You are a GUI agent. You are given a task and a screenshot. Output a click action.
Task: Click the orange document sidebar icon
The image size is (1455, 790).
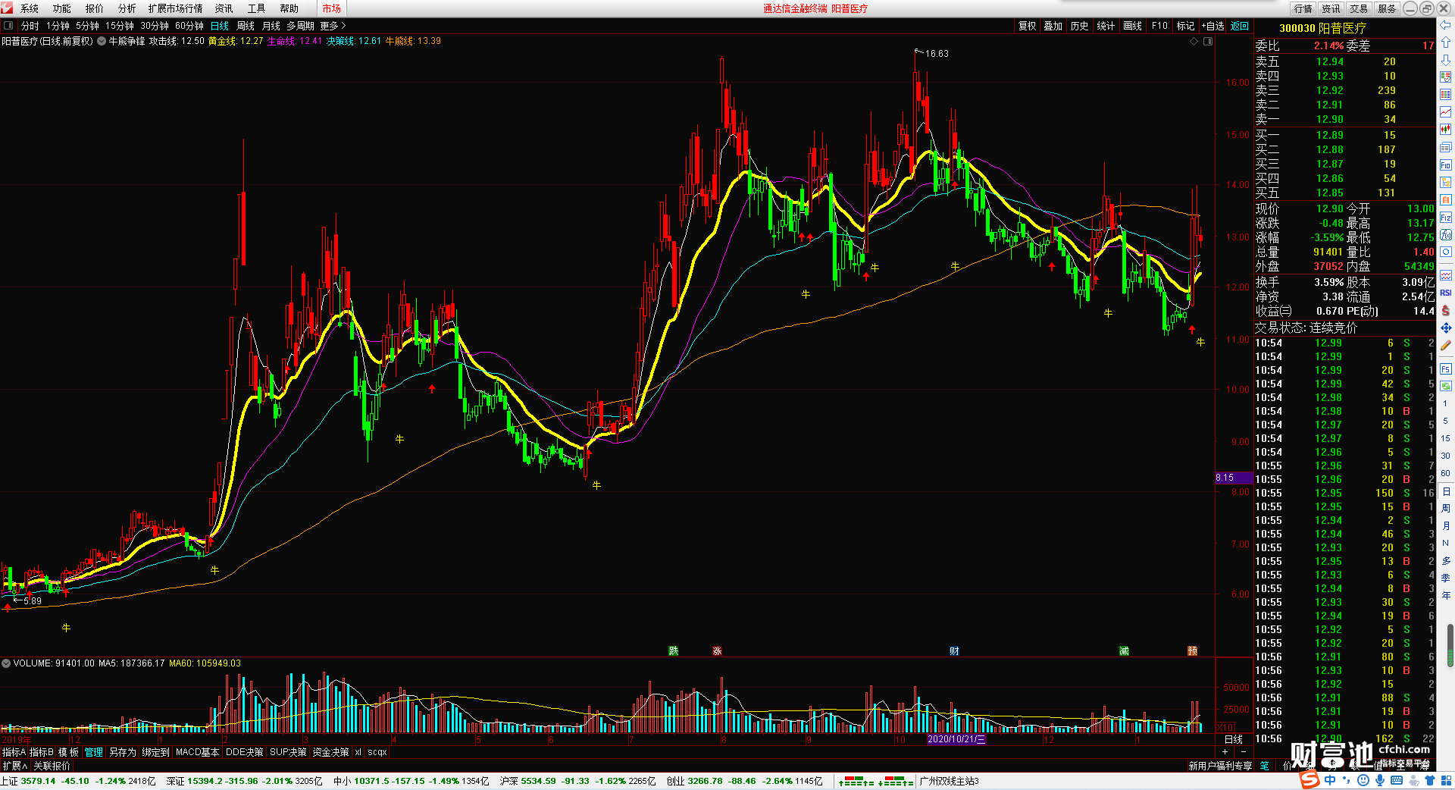tap(1445, 199)
